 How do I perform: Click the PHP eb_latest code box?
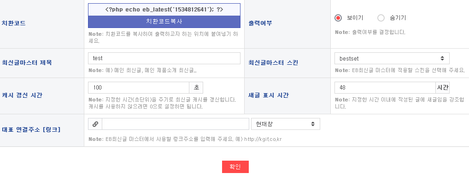pos(164,10)
